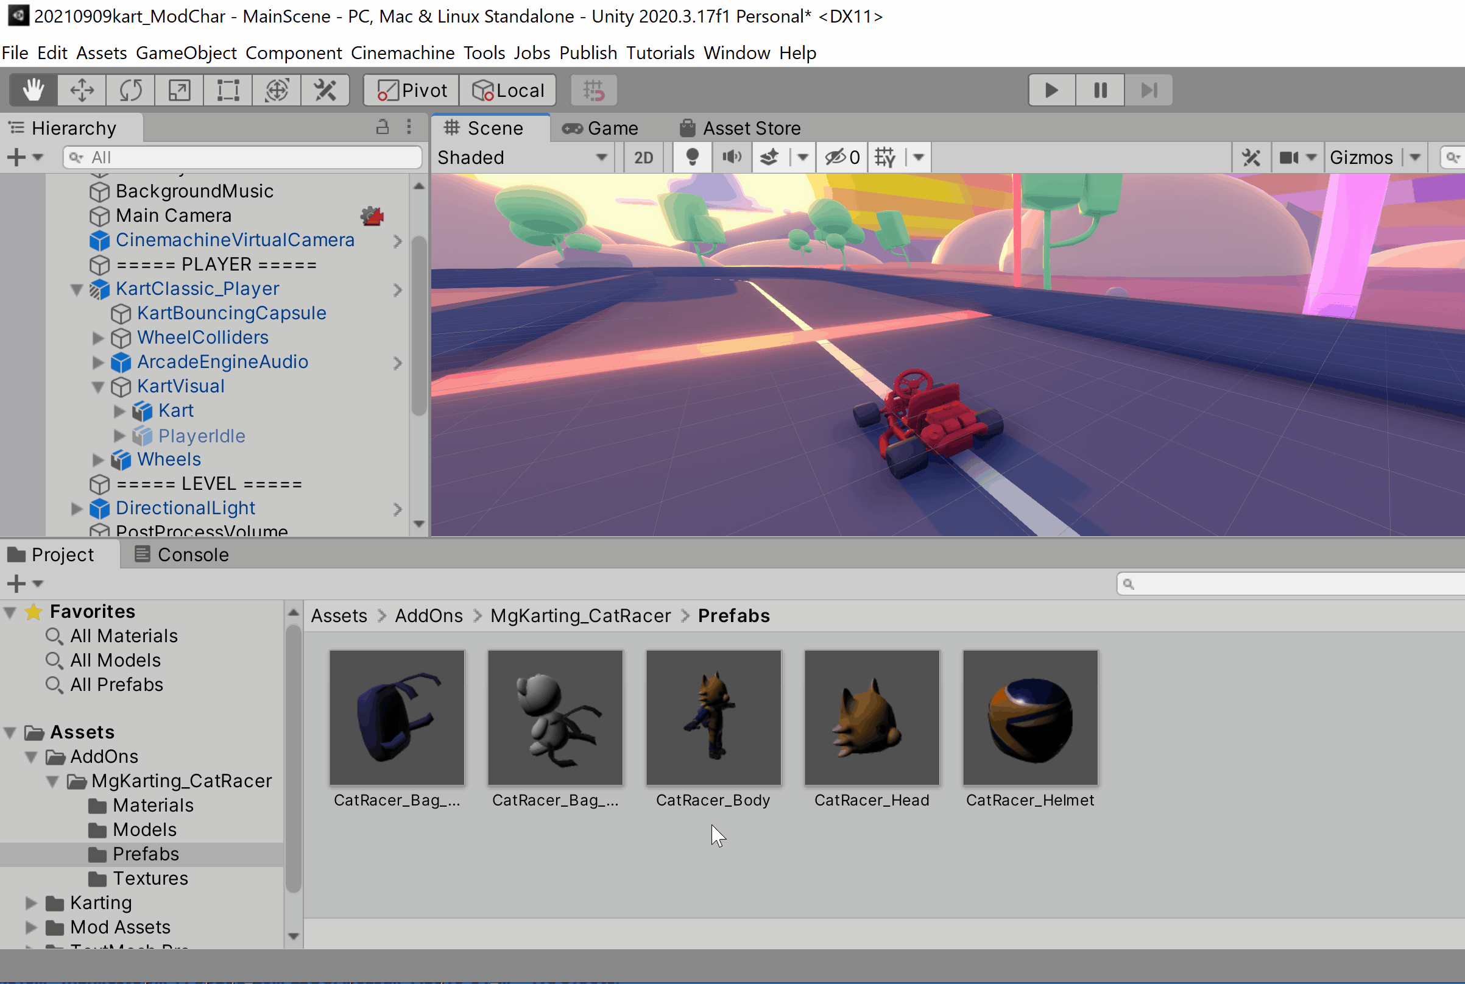Toggle scene lighting bulb icon

692,158
